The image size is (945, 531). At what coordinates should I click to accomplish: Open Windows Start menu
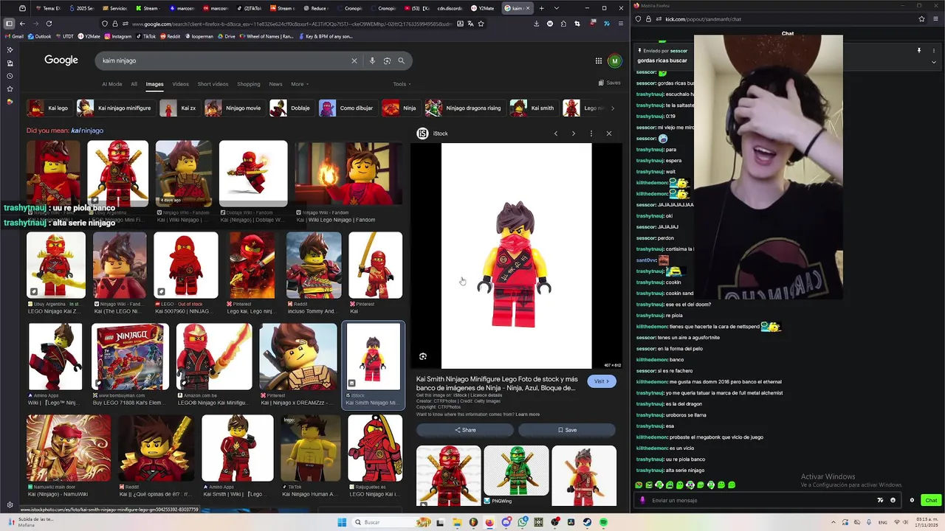[342, 522]
